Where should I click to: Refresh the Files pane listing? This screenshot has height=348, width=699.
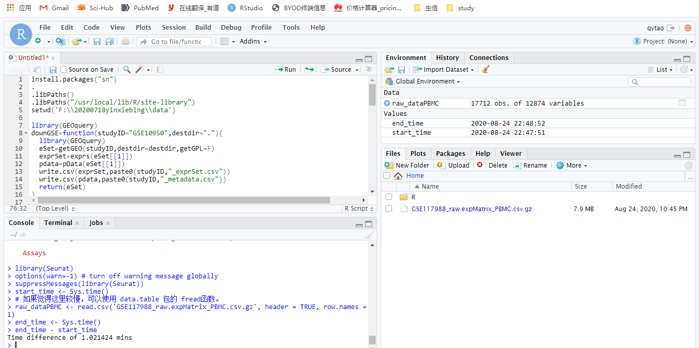(689, 165)
